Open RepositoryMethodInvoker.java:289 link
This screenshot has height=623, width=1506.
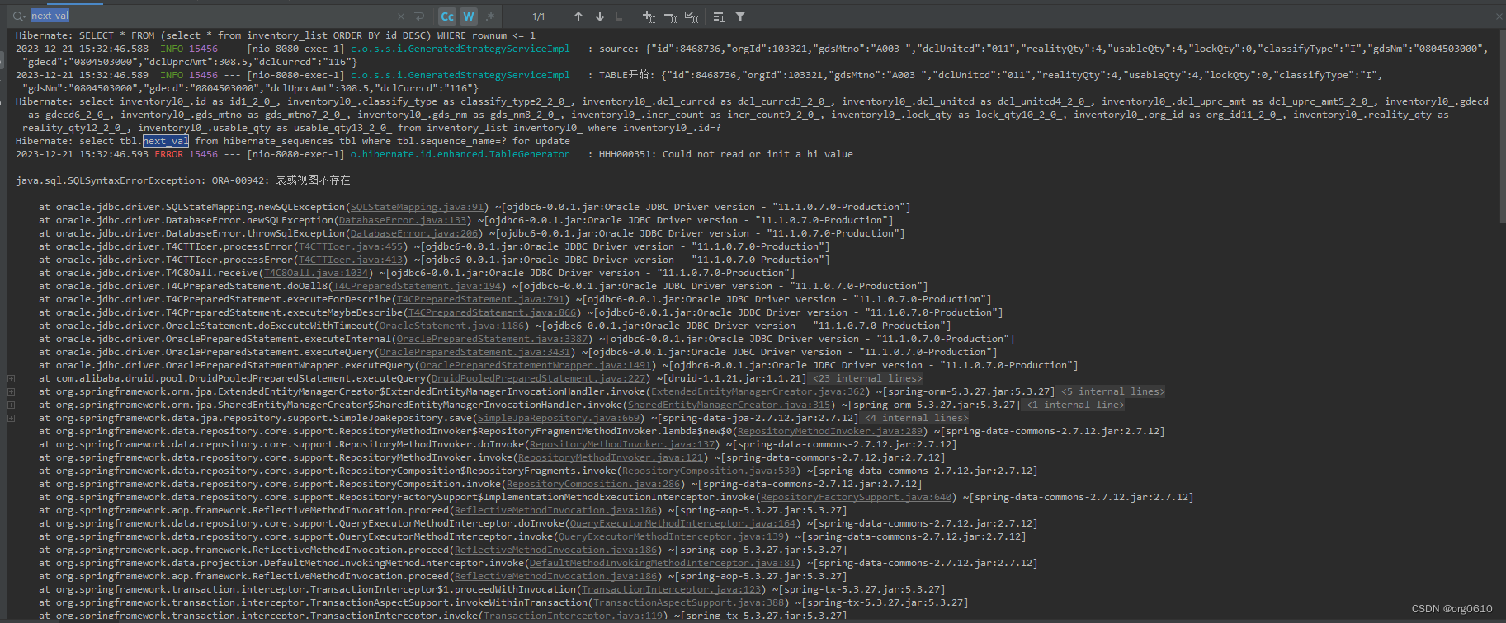[x=830, y=432]
